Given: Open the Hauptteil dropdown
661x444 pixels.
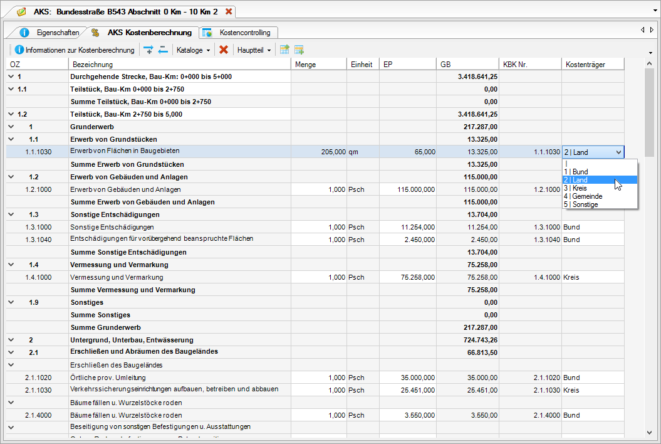Looking at the screenshot, I should (254, 50).
